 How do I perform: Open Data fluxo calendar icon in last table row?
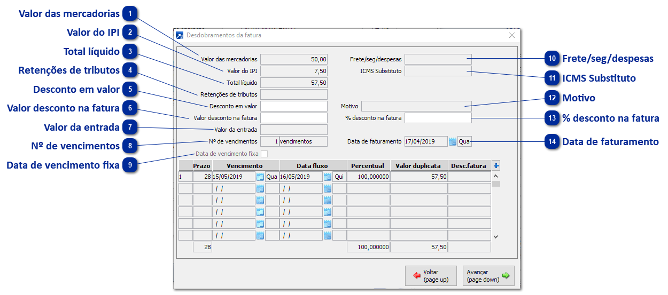pos(328,235)
